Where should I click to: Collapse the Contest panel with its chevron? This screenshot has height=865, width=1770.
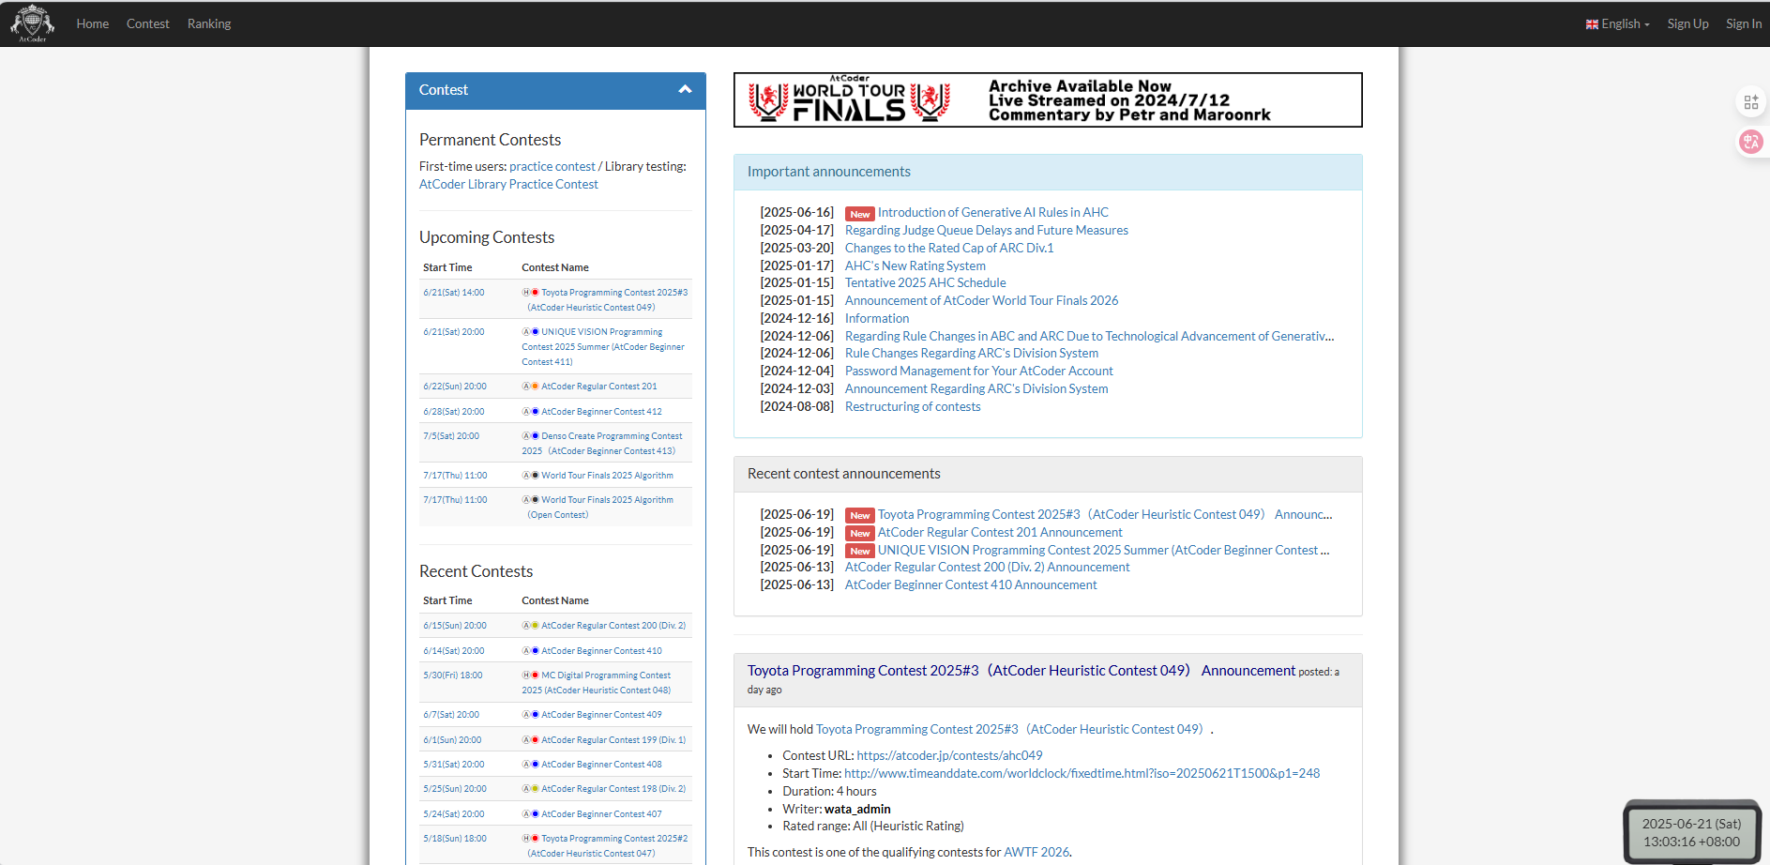point(685,90)
